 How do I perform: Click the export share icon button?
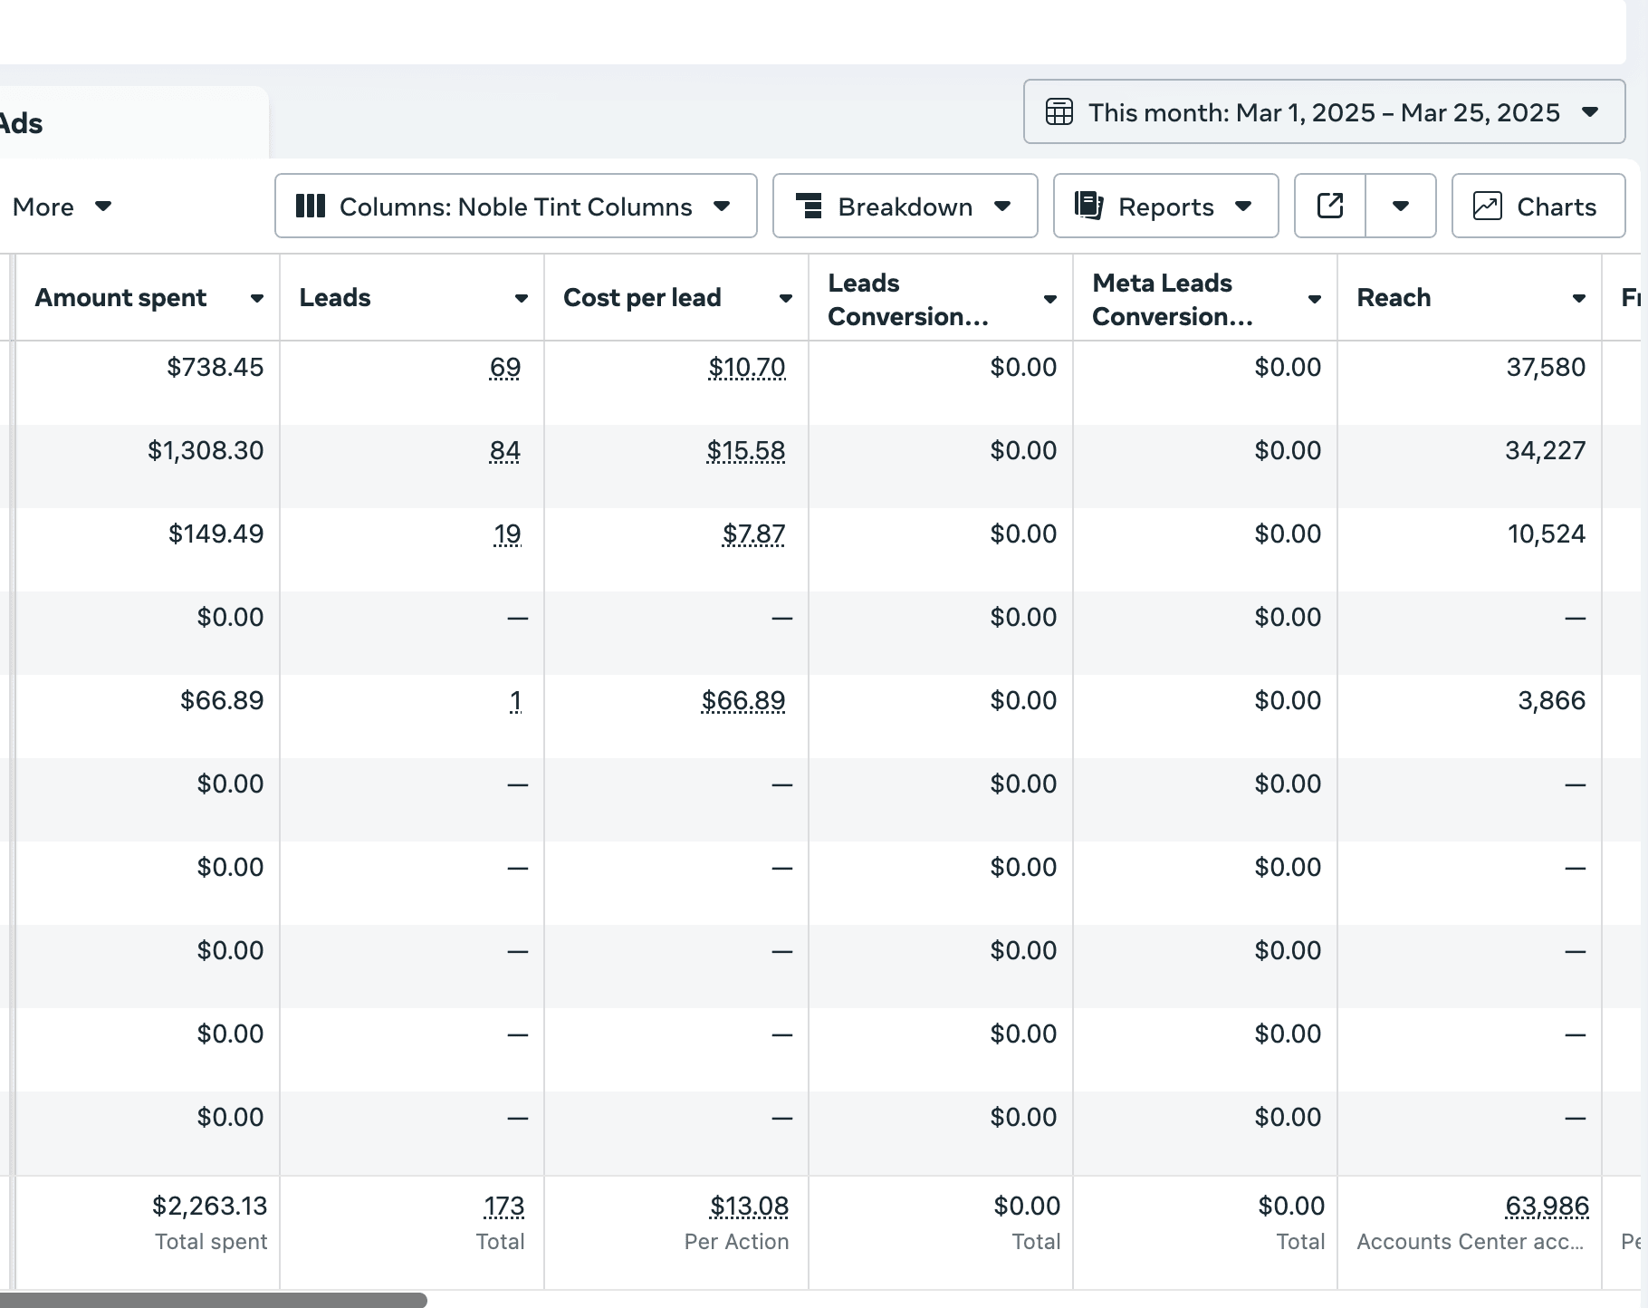pos(1329,207)
